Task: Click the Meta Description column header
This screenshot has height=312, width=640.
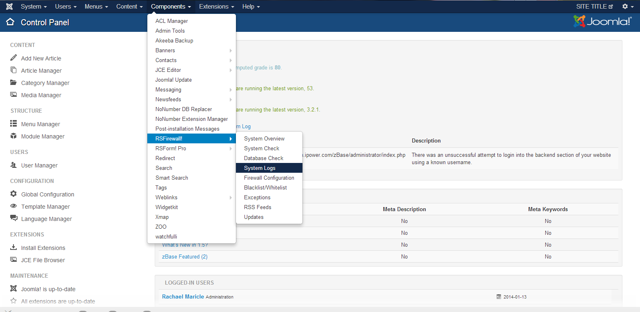Action: pos(404,209)
